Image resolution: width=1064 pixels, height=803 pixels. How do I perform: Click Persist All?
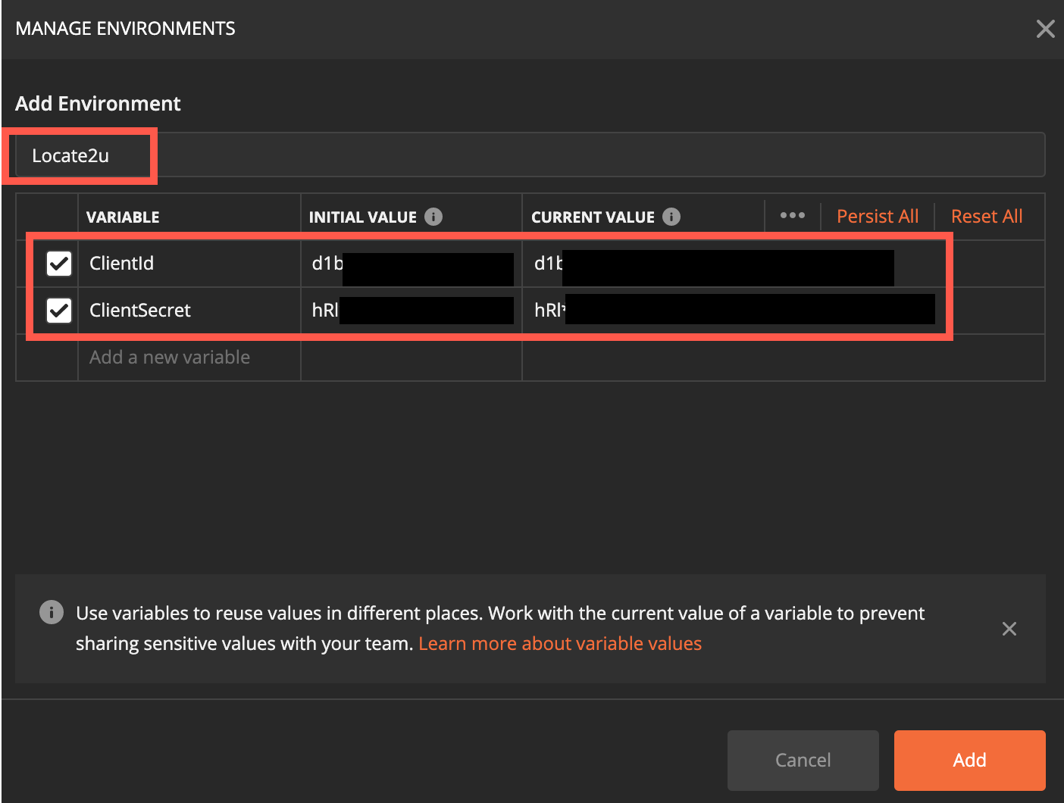pyautogui.click(x=878, y=217)
